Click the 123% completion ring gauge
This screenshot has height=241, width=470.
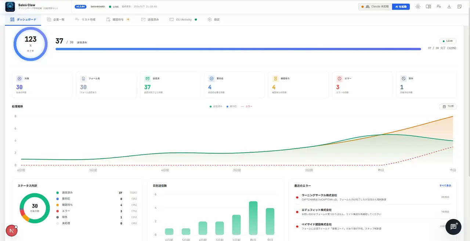click(x=30, y=44)
